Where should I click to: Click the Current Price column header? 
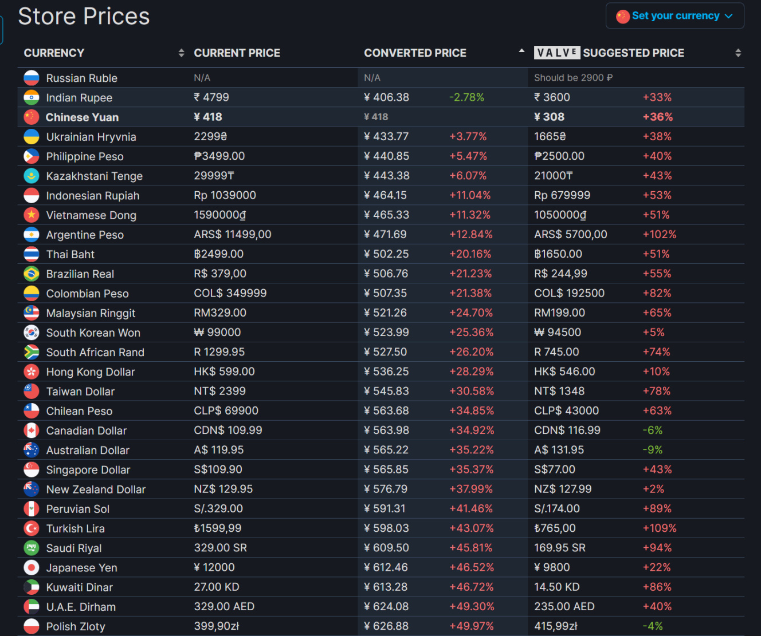pos(237,53)
